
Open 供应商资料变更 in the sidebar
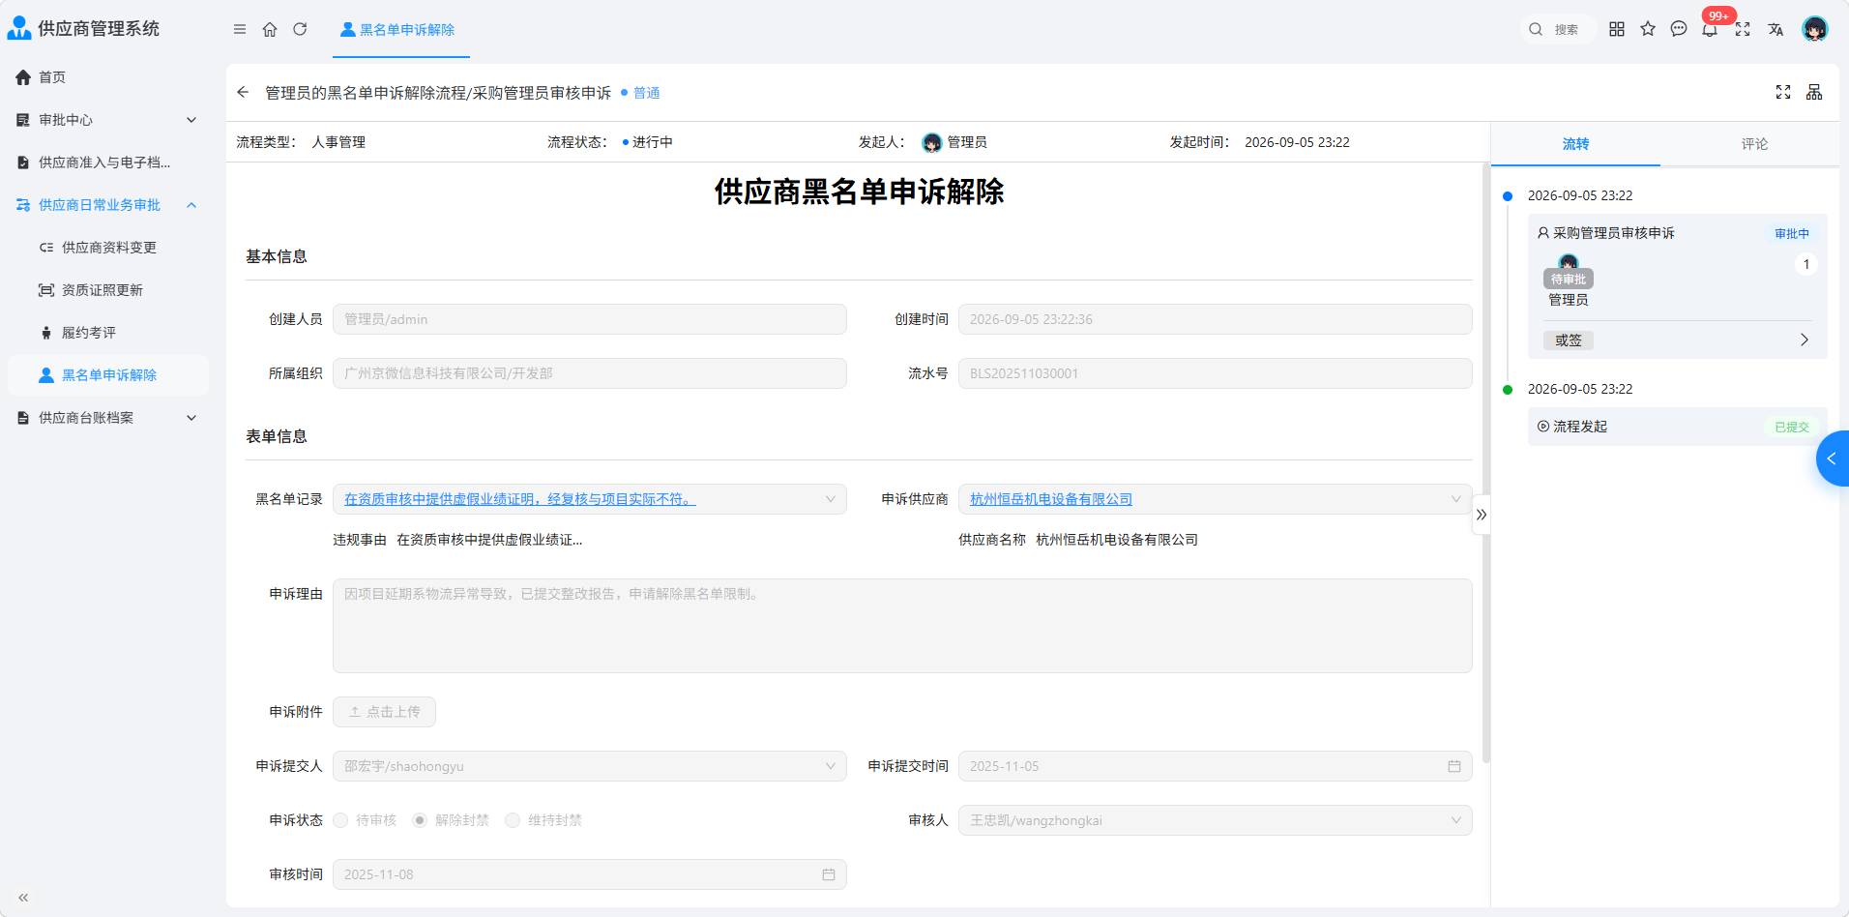[x=107, y=248]
